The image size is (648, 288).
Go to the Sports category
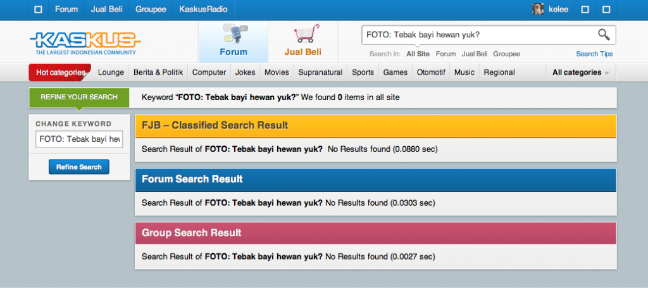363,72
